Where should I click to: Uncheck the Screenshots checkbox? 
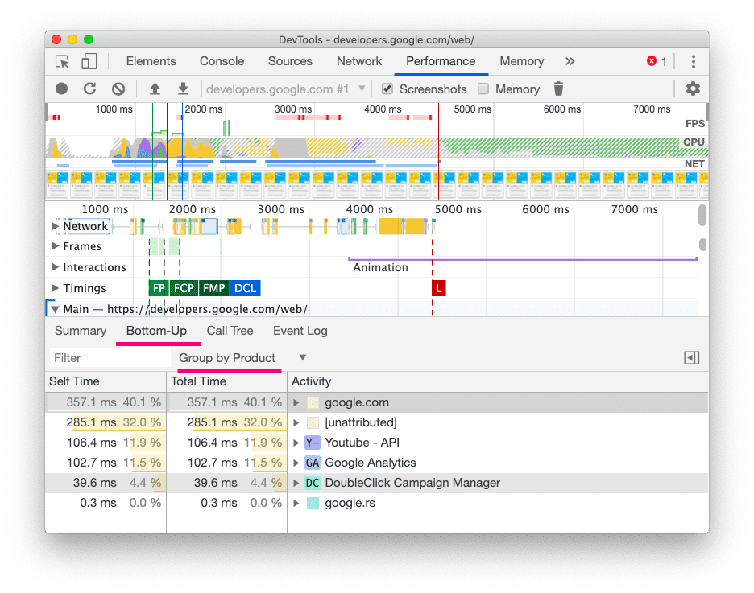387,89
